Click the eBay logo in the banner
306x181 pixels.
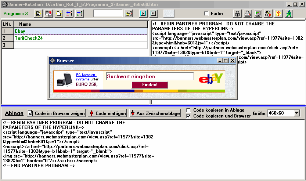point(211,79)
